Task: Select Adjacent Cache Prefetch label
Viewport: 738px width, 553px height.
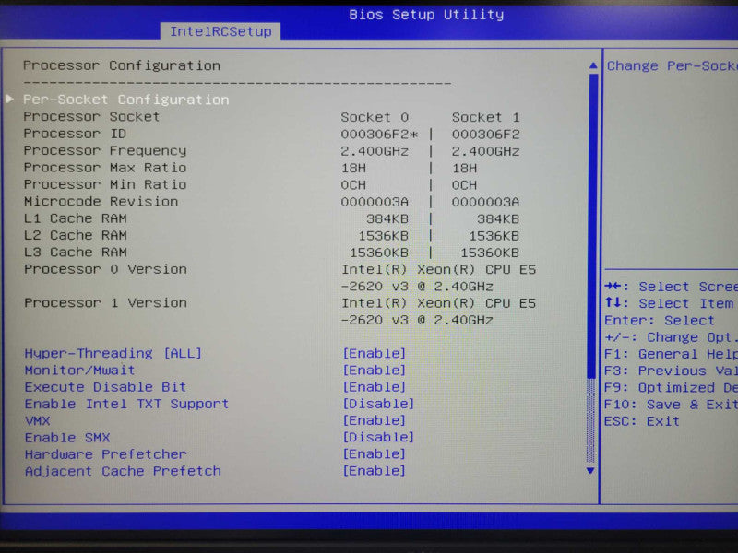Action: tap(123, 471)
